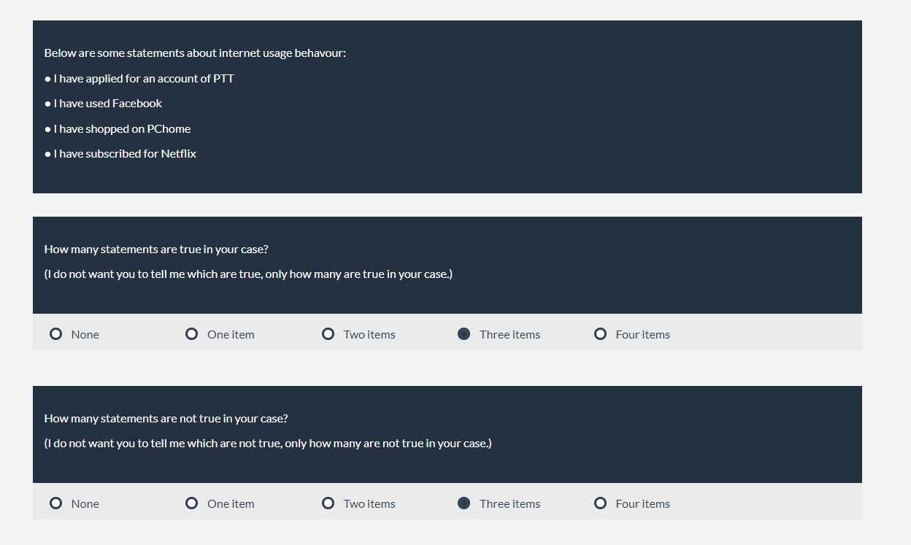Click the parenthetical note under the not-true question
Screen dimensions: 911x545
(268, 444)
